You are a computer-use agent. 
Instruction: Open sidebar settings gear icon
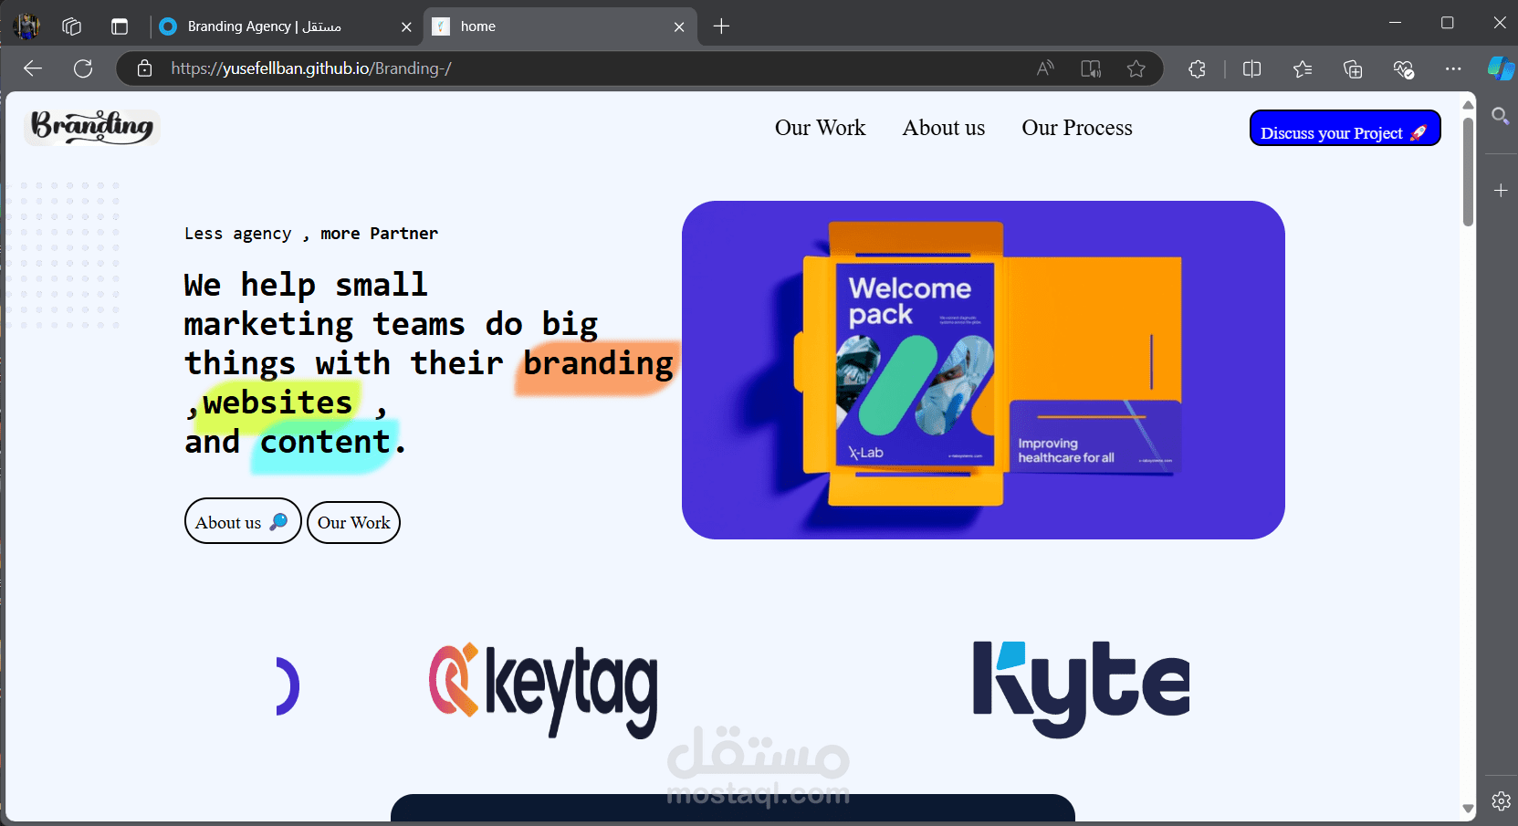tap(1501, 801)
